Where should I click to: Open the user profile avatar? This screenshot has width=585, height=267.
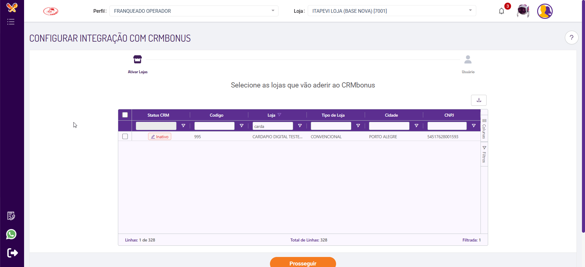click(x=545, y=11)
